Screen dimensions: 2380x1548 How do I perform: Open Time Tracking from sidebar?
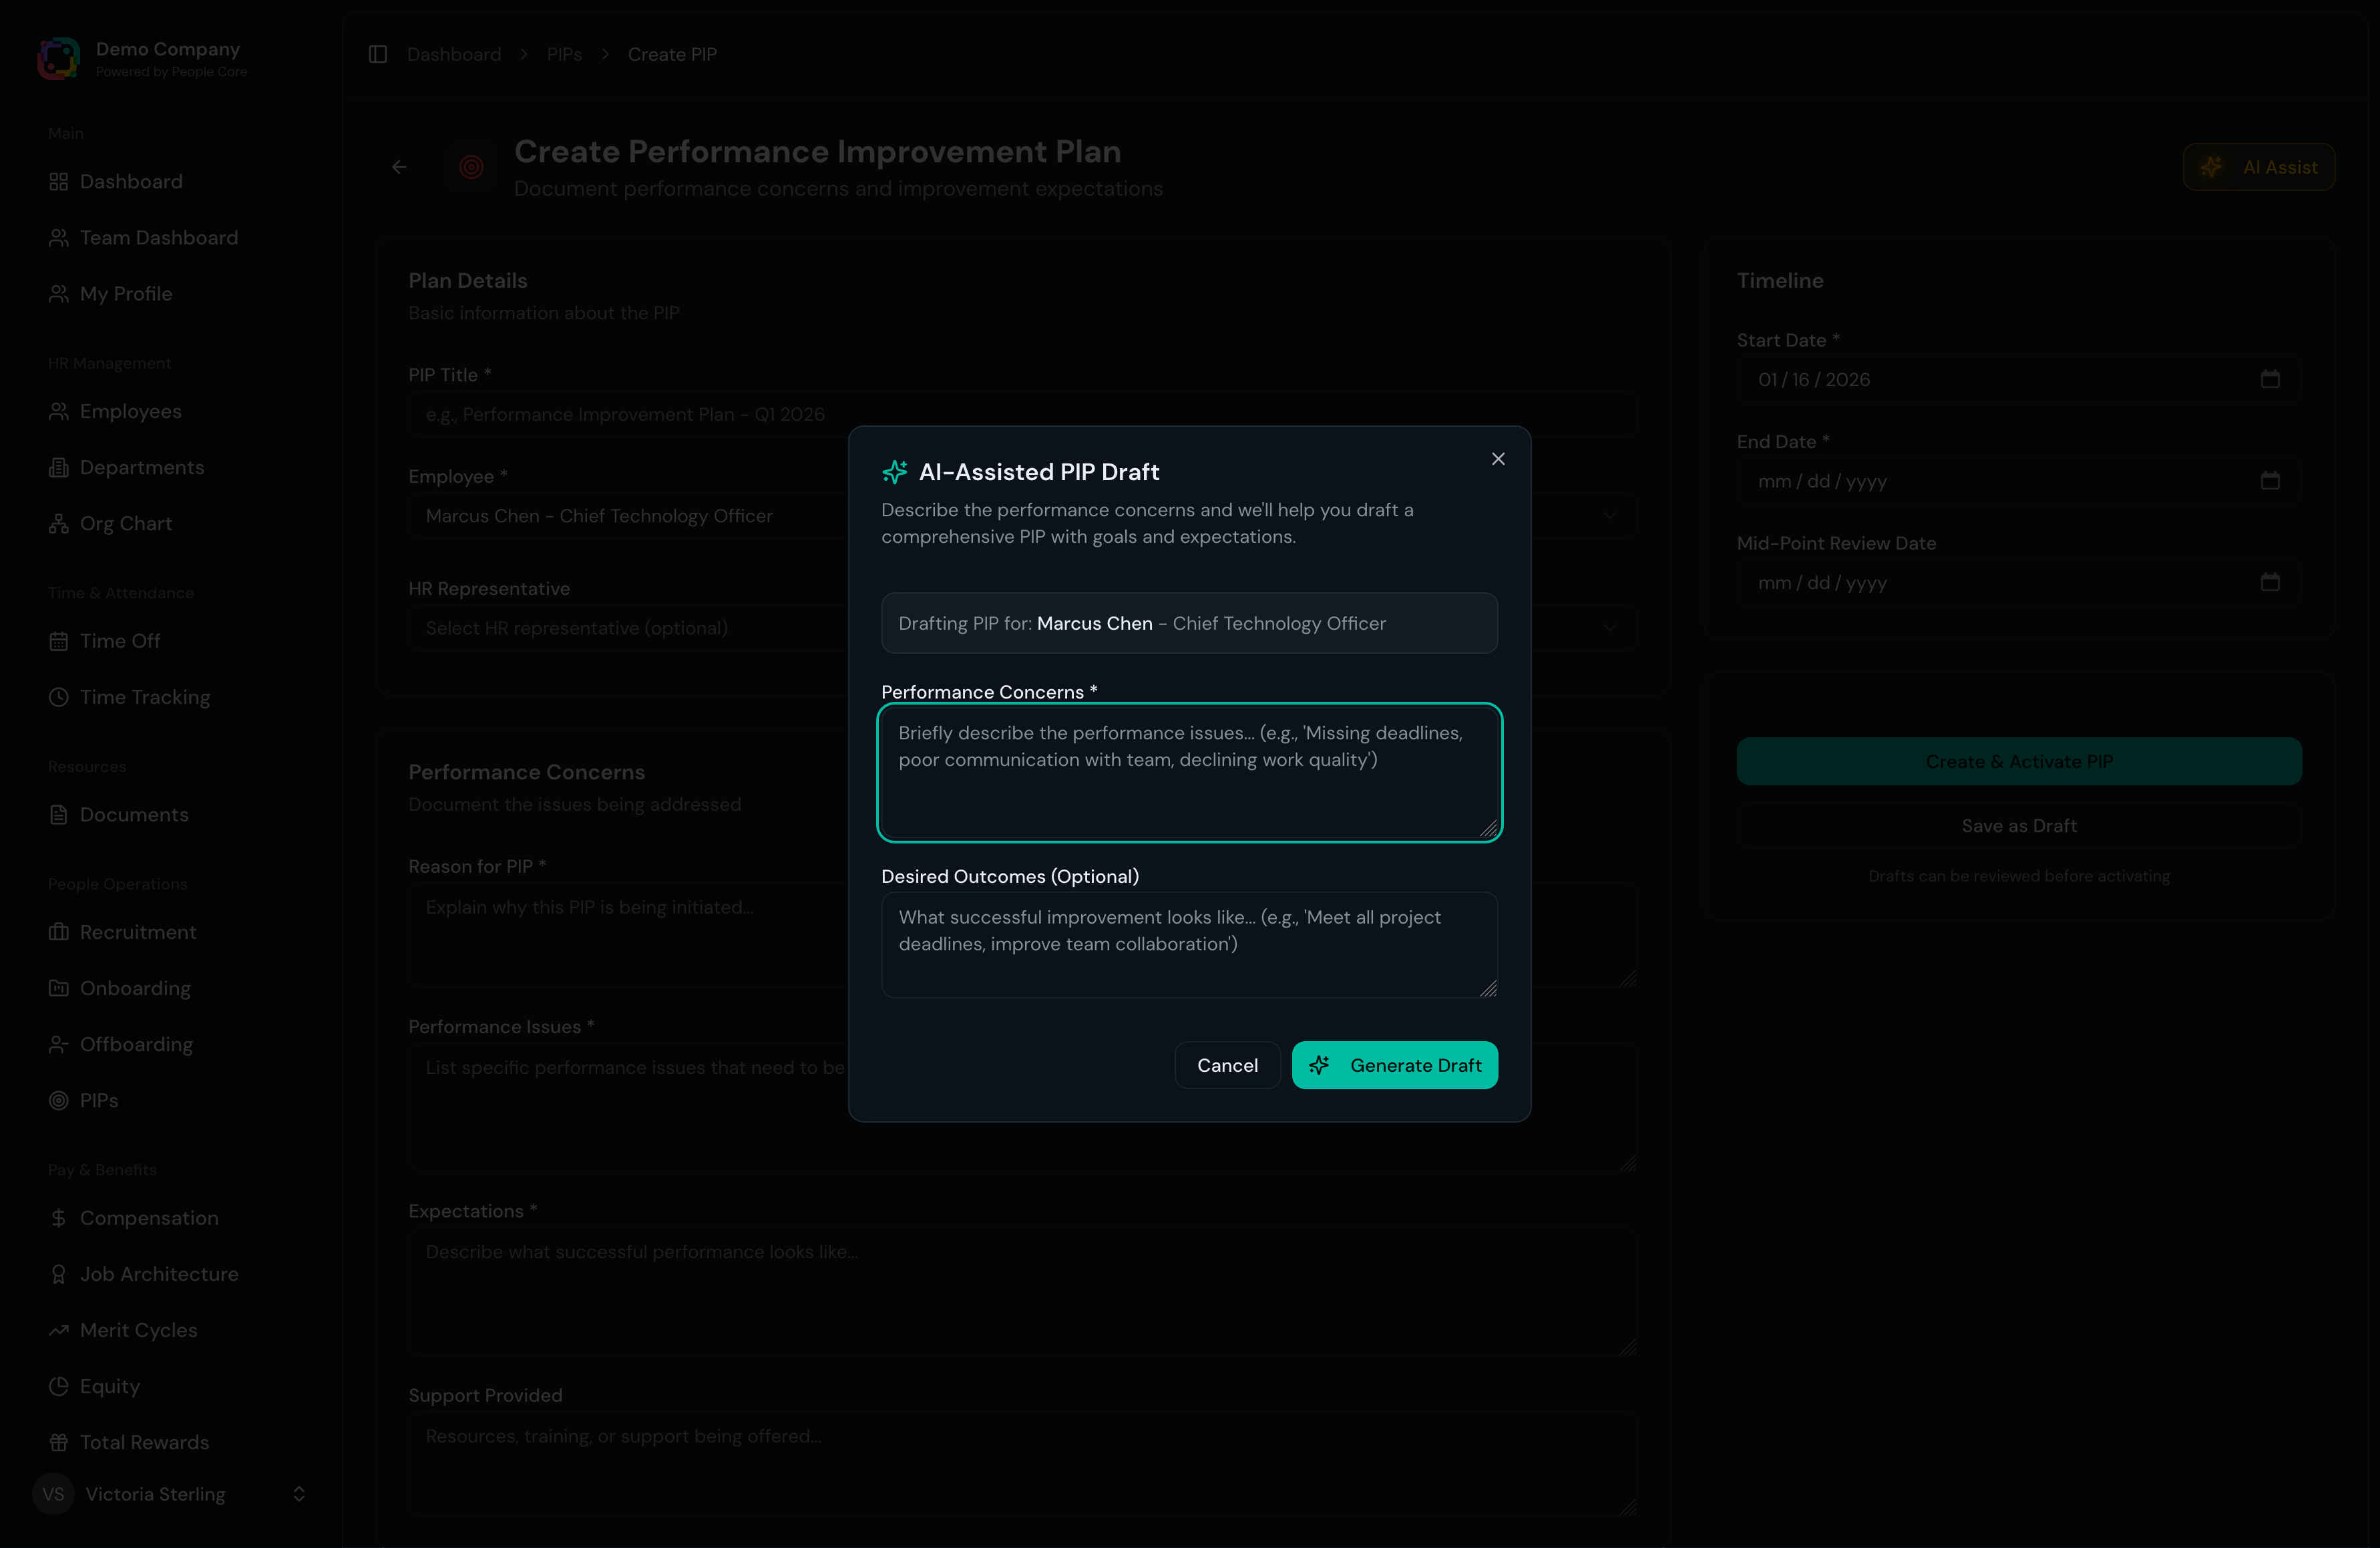pos(144,697)
